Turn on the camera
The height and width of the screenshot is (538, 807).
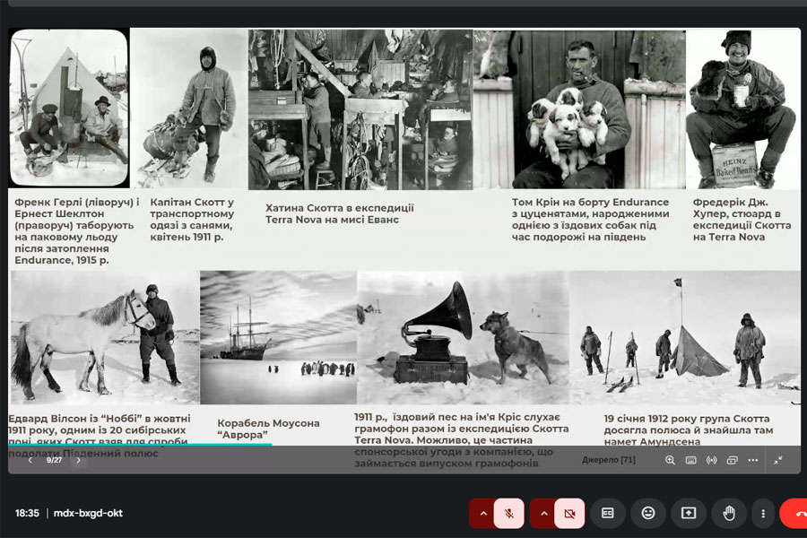tap(568, 513)
